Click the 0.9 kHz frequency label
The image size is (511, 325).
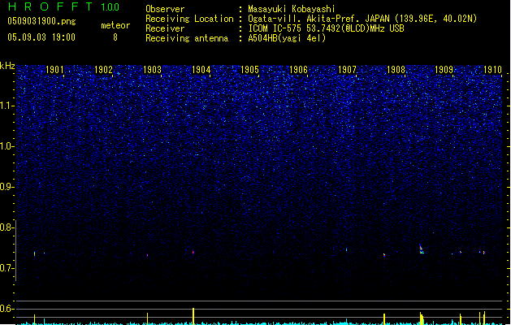7,187
